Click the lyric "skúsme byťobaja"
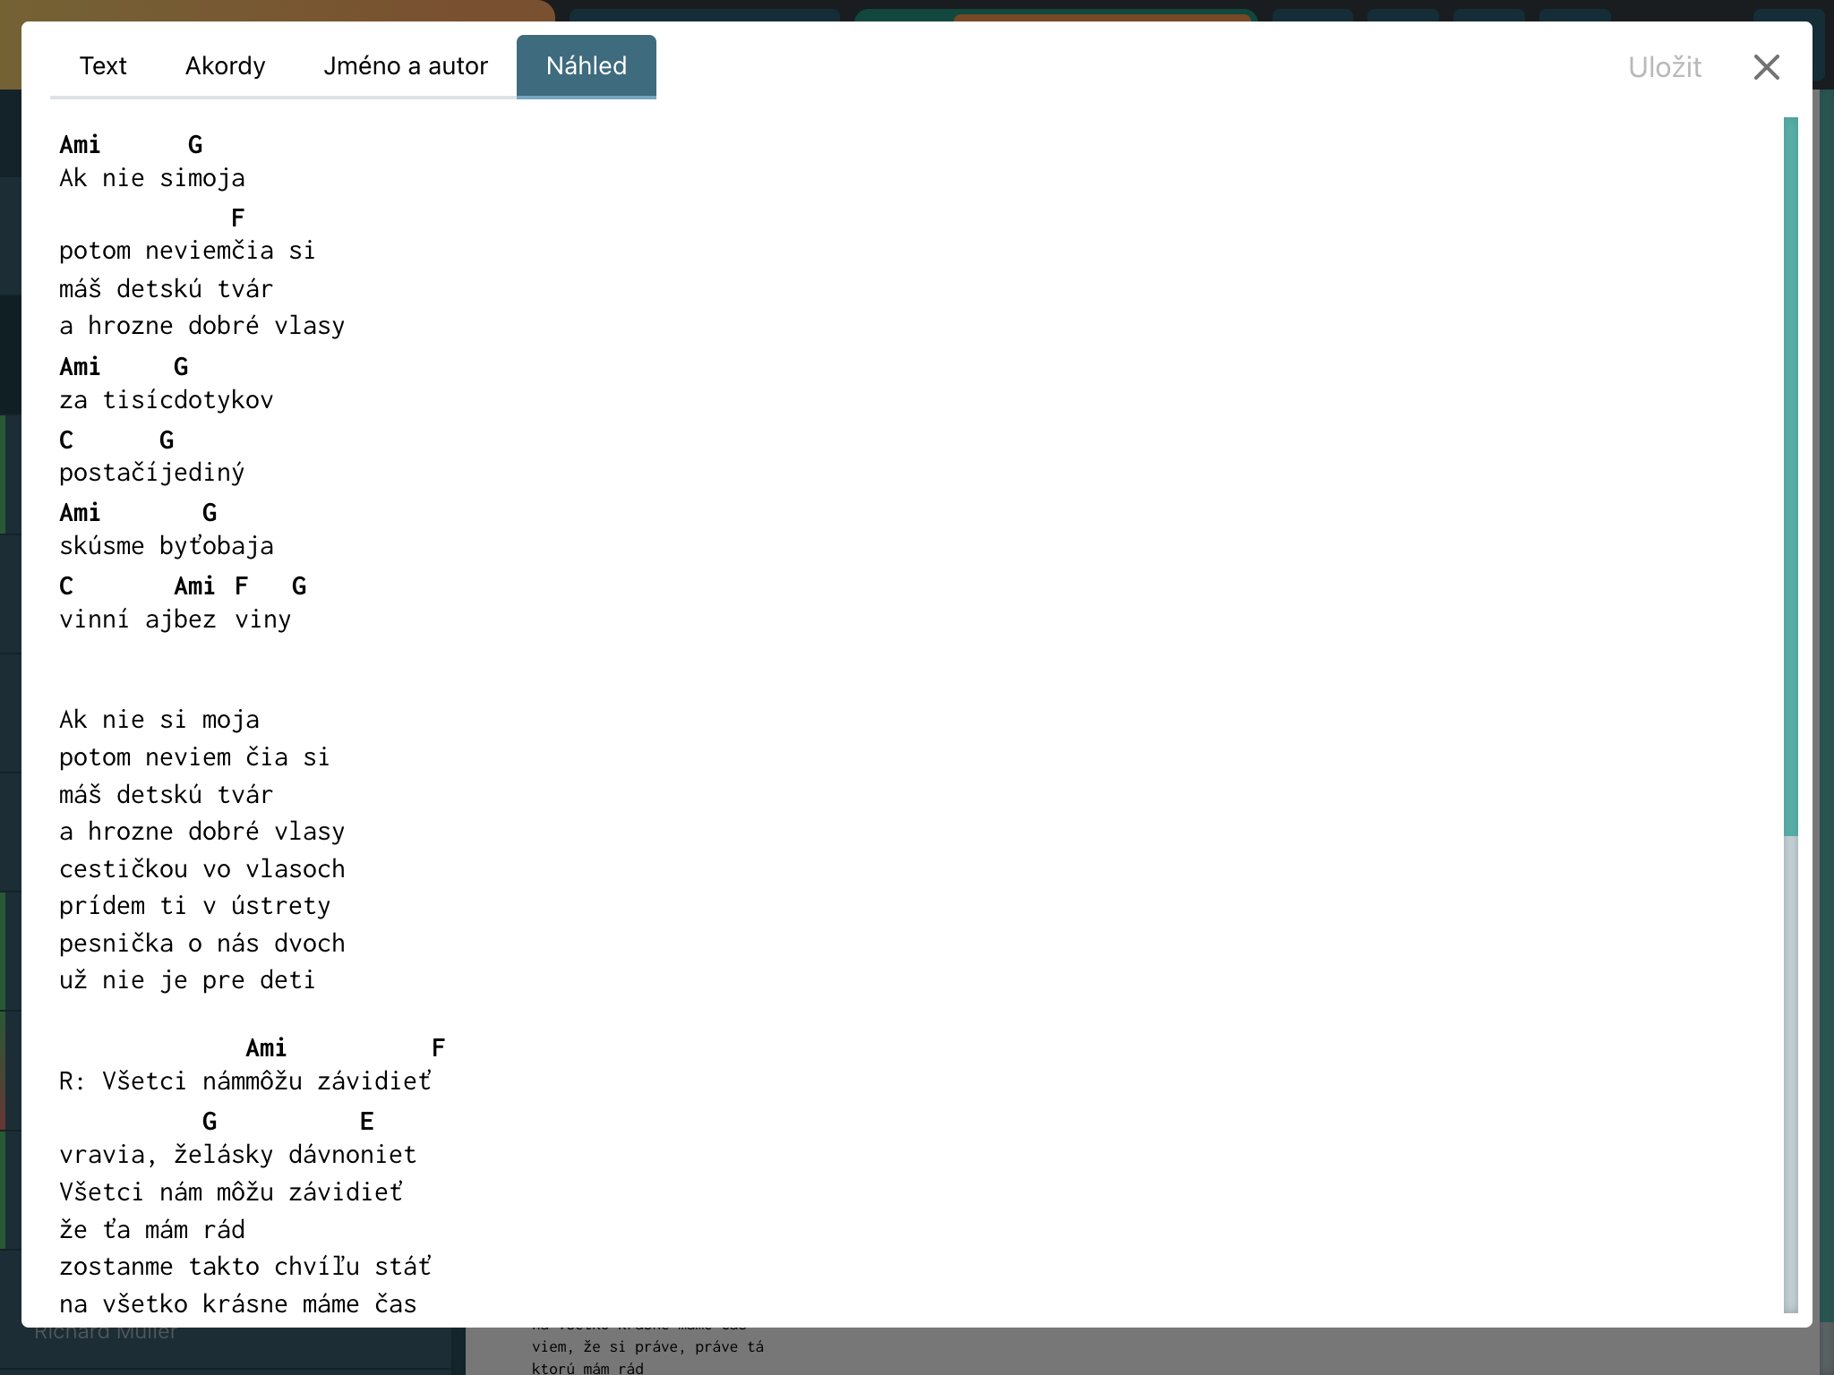Viewport: 1834px width, 1375px height. pyautogui.click(x=167, y=546)
